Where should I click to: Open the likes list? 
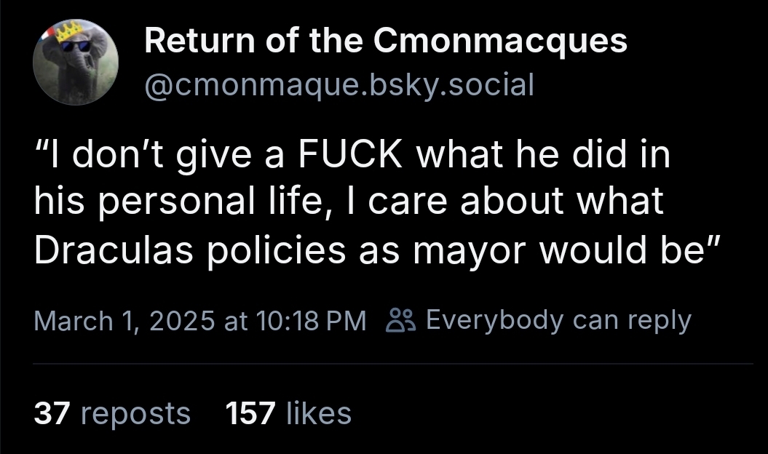289,414
